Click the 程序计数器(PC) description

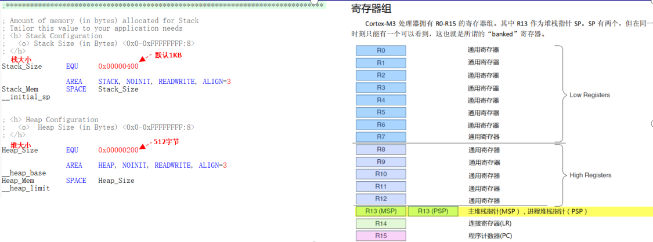490,236
